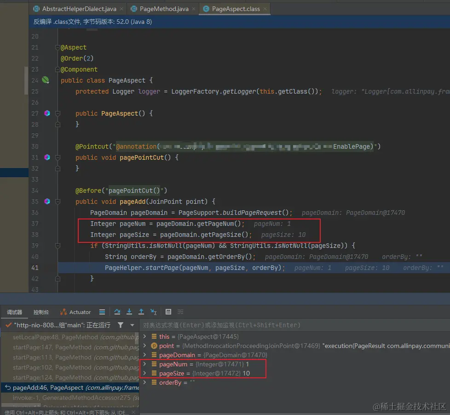450x415 pixels.
Task: Open the thread selector dropdown arrow
Action: click(x=132, y=325)
